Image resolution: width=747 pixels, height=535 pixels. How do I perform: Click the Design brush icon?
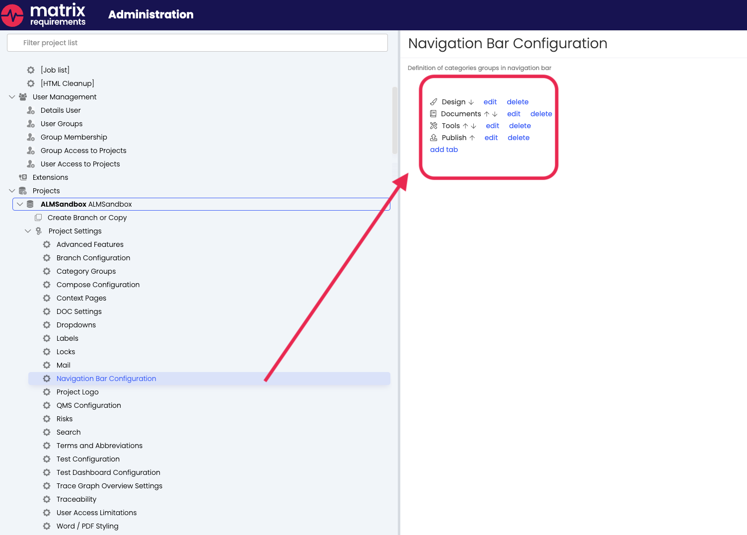click(434, 102)
